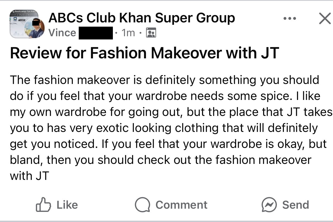
Task: Click the first line of the review body
Action: pyautogui.click(x=164, y=80)
